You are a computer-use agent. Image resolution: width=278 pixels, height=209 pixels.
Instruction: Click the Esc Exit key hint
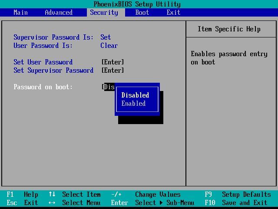[22, 202]
